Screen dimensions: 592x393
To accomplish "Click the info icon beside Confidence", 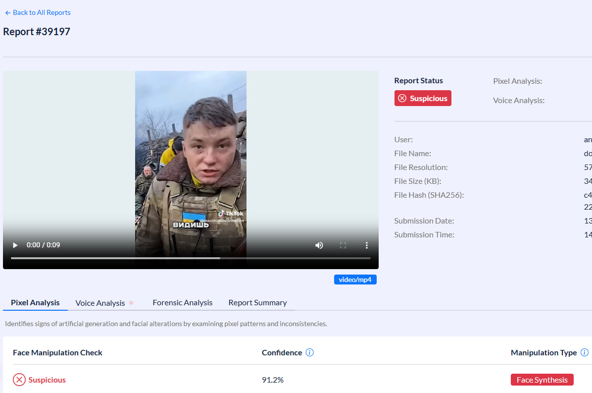I will (x=310, y=353).
